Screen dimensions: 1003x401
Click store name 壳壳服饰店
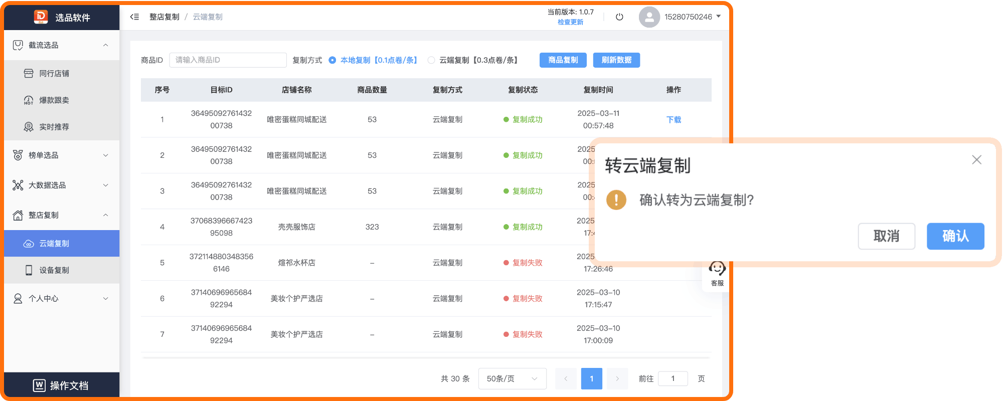296,227
